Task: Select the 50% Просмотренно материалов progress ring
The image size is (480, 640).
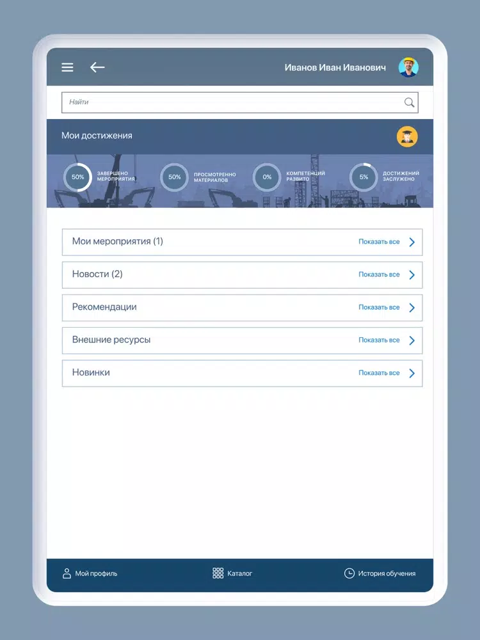Action: (x=174, y=177)
